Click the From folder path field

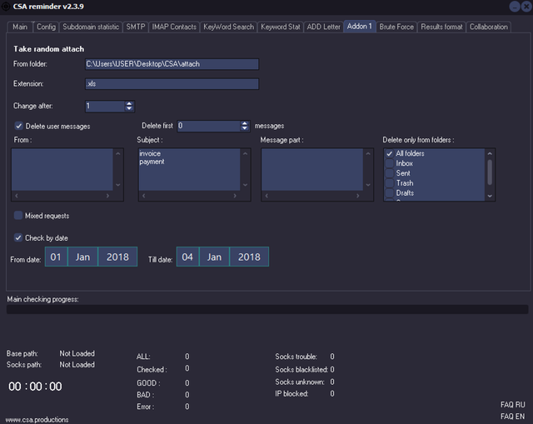pos(172,64)
